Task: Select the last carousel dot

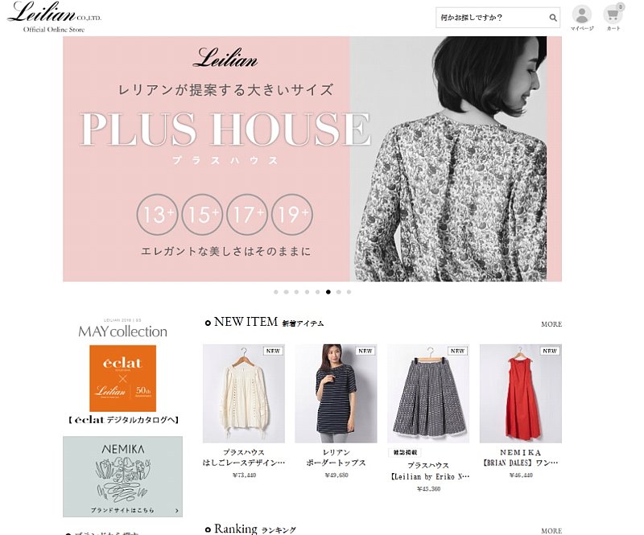Action: [349, 292]
